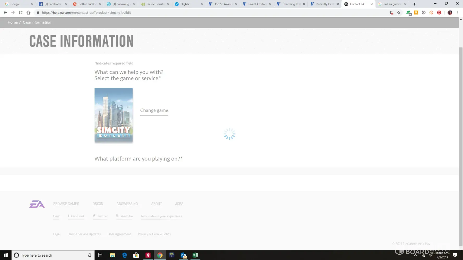Open File Explorer from the taskbar

click(x=112, y=255)
